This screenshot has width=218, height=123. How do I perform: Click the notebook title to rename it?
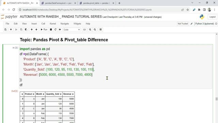tap(61, 17)
